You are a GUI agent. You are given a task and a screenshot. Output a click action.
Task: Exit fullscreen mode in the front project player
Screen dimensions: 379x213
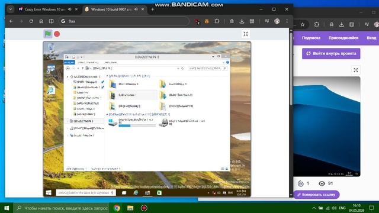click(246, 34)
